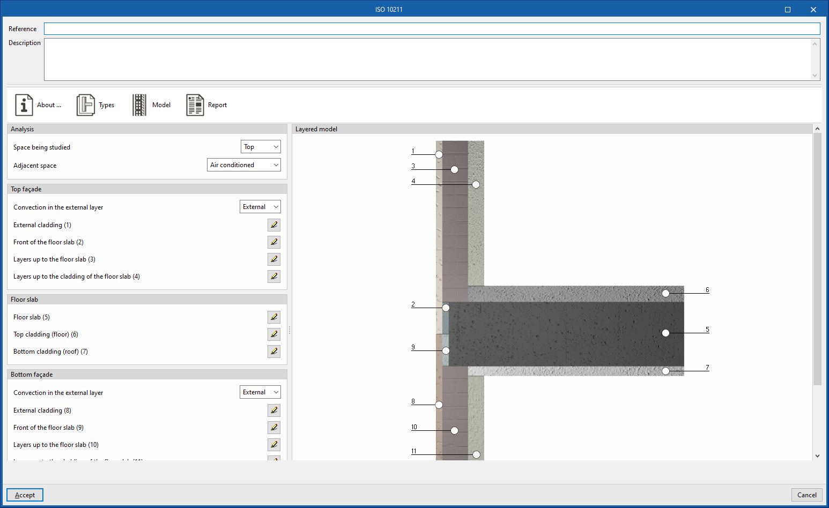Open Bottom façade convection dropdown
This screenshot has height=508, width=829.
(x=260, y=392)
